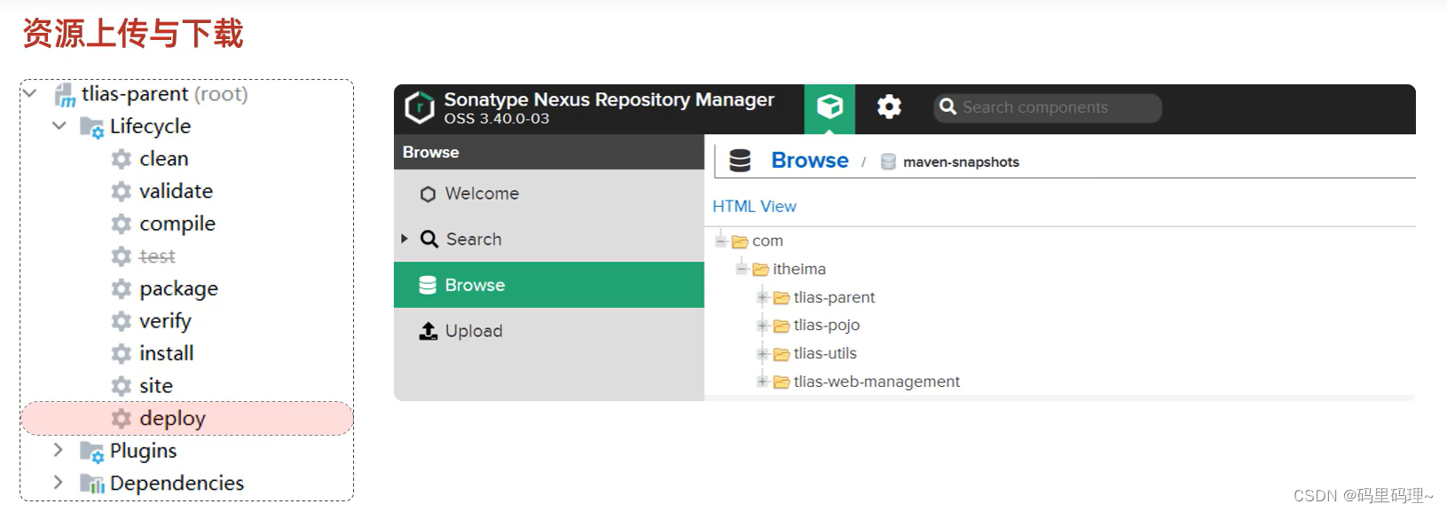Select Welcome in the sidebar menu
This screenshot has width=1447, height=512.
point(549,193)
